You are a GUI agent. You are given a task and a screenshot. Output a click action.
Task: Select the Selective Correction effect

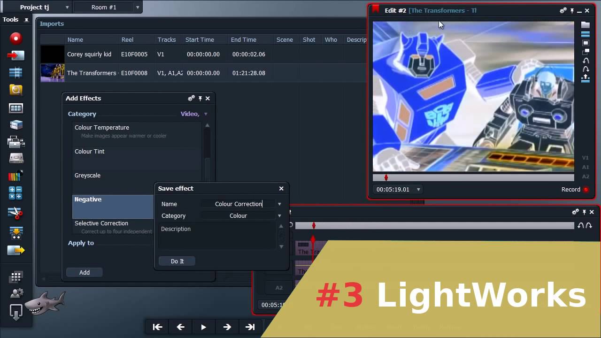click(x=113, y=227)
